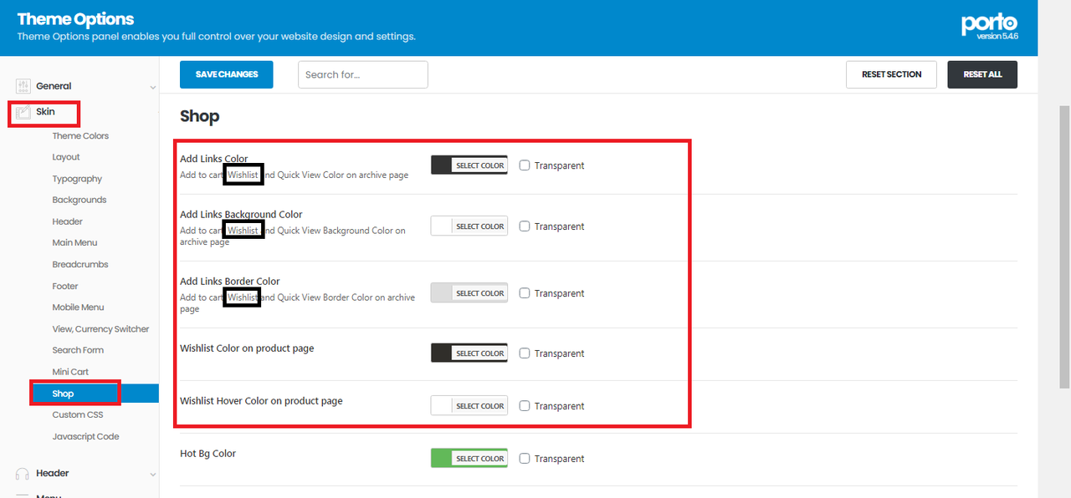The image size is (1071, 498).
Task: Open the Skin menu section
Action: click(45, 112)
